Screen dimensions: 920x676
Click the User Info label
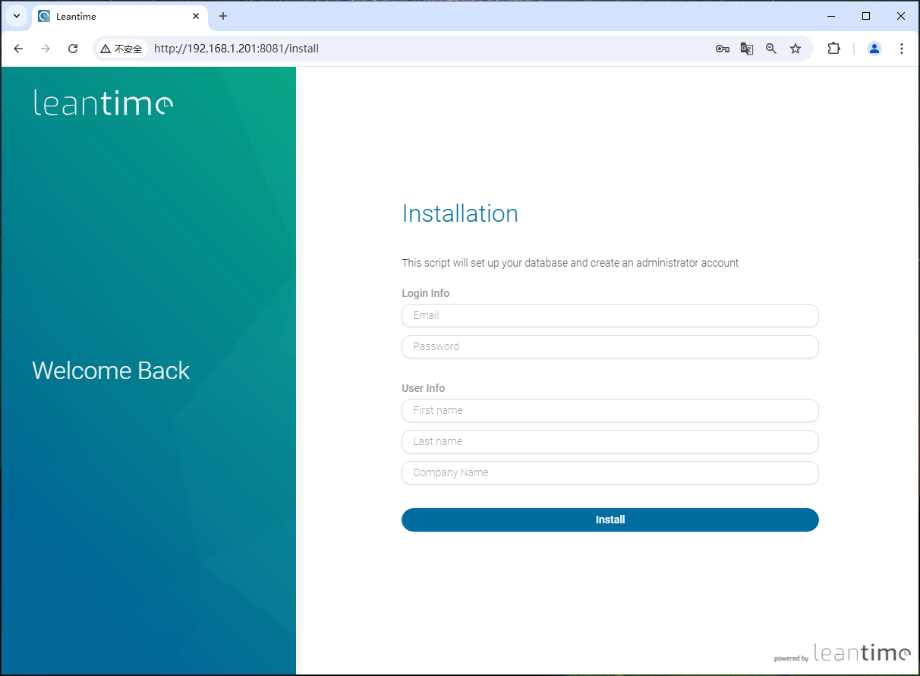(424, 388)
